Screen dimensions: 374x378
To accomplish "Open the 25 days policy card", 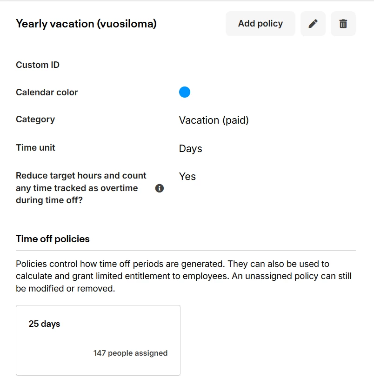I will click(98, 340).
